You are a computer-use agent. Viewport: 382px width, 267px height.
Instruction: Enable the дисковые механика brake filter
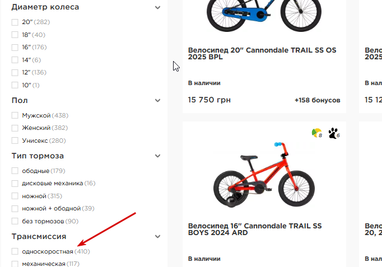pyautogui.click(x=15, y=183)
